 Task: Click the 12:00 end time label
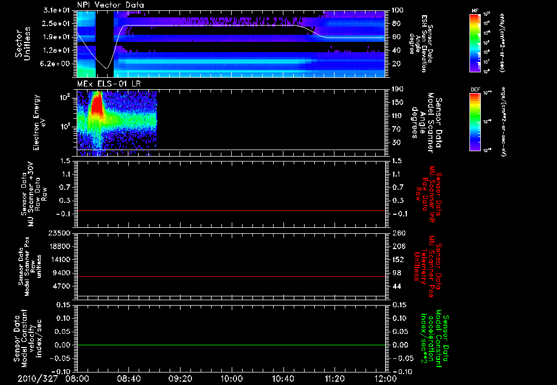tap(386, 378)
